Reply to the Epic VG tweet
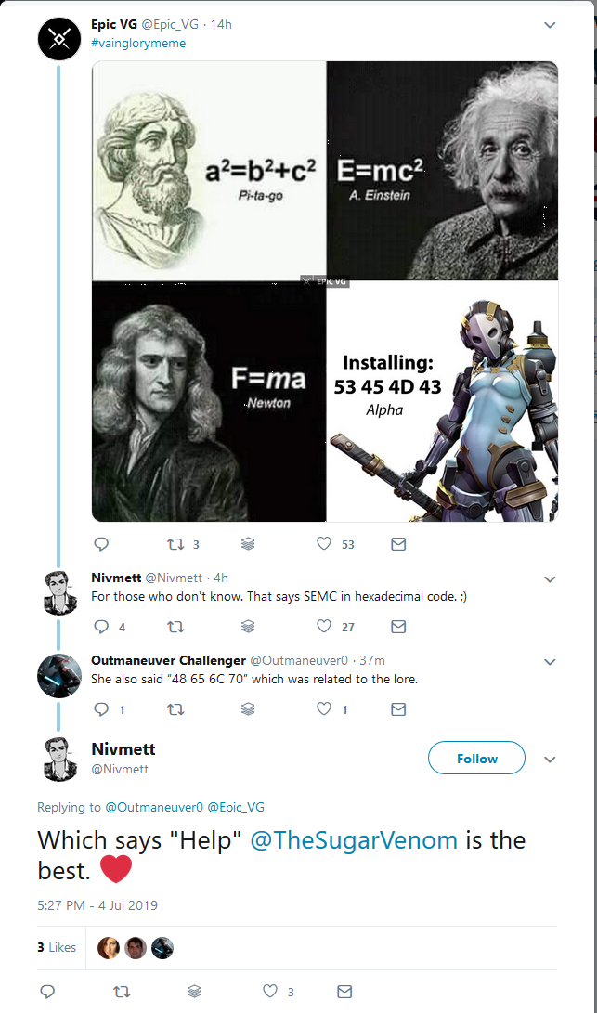Viewport: 597px width, 1013px height. pos(102,544)
